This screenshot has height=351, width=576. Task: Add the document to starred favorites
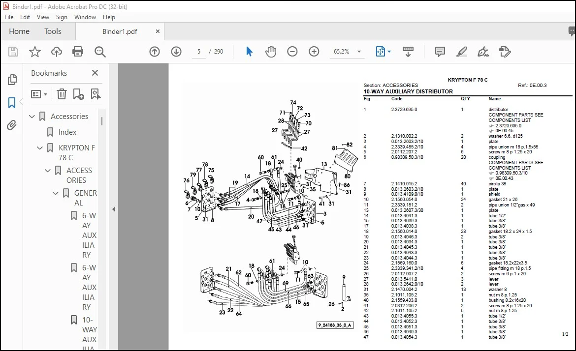[x=35, y=52]
